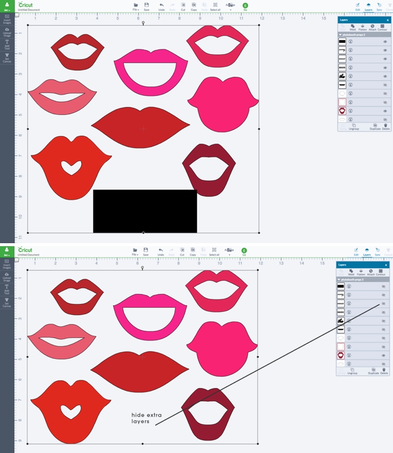Viewport: 393px width, 453px height.
Task: Show the black bar layer, upper screenshot
Action: (x=385, y=85)
